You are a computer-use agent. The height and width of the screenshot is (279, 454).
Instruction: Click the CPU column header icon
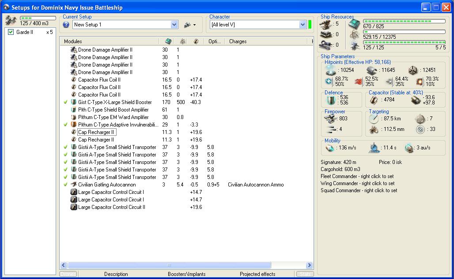coord(168,41)
